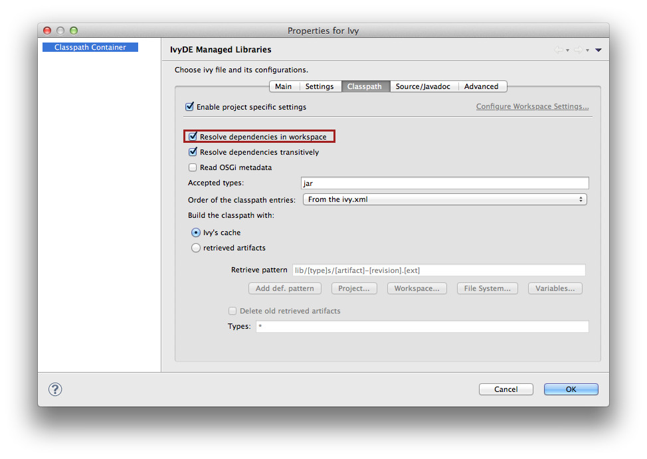The image size is (647, 459).
Task: Toggle Enable project specific settings checkbox
Action: pos(190,106)
